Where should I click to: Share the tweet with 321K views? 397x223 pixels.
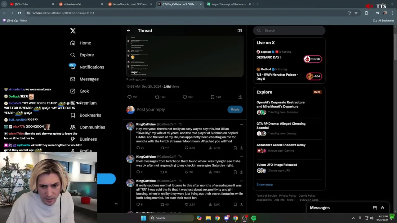point(241,204)
